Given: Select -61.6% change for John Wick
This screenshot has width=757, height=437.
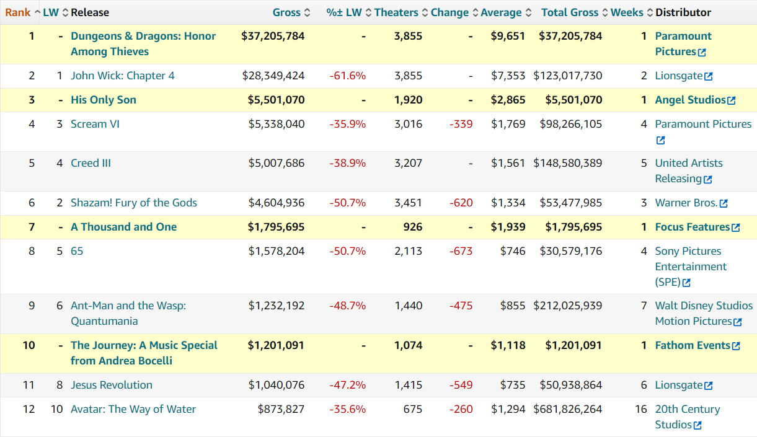Looking at the screenshot, I should pyautogui.click(x=347, y=76).
